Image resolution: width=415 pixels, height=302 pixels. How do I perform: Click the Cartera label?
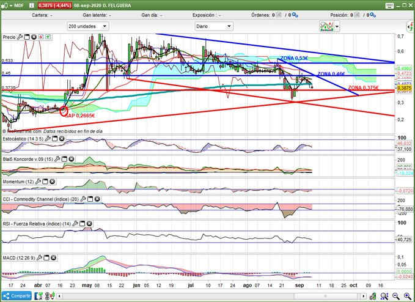pyautogui.click(x=40, y=15)
